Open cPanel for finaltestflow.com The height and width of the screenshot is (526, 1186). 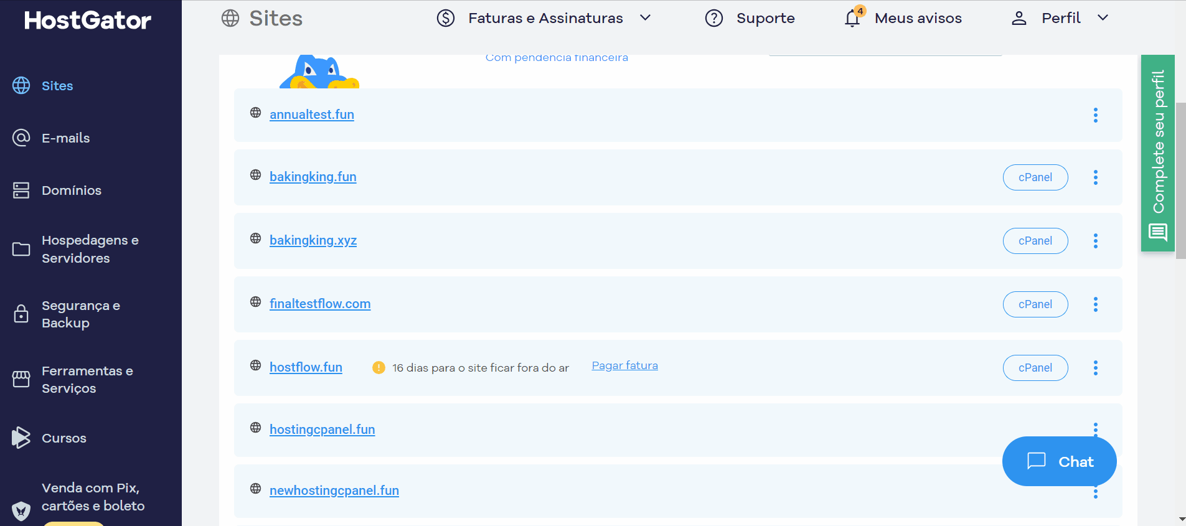[1035, 304]
